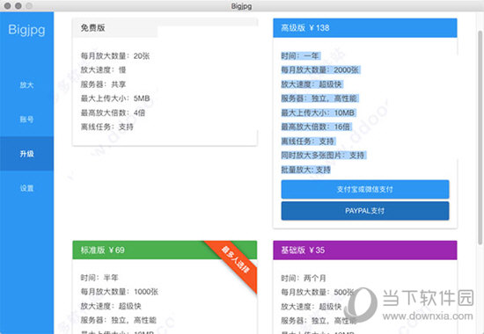The height and width of the screenshot is (334, 484).
Task: Click the 最大上传大小：10MB line in 高级版
Action: click(x=318, y=113)
